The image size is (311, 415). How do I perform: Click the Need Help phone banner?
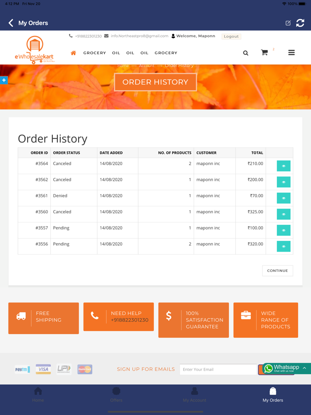coord(119,317)
